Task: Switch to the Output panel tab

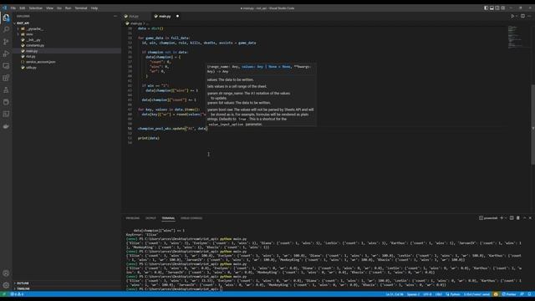Action: click(x=150, y=218)
